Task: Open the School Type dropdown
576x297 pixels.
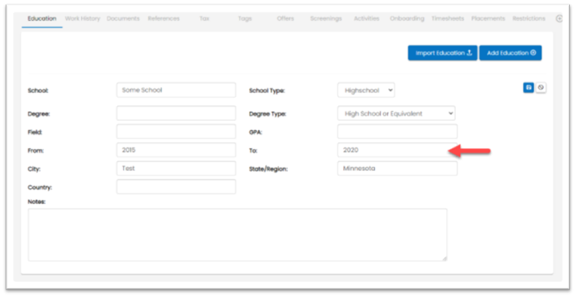Action: click(367, 91)
